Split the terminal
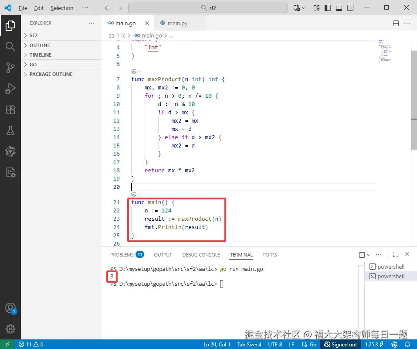 pos(362,255)
